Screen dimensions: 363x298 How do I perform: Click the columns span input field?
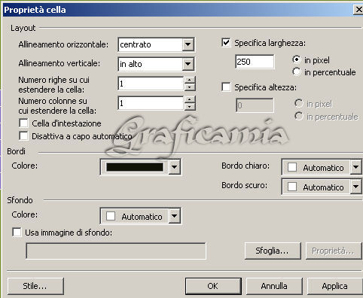click(x=151, y=103)
